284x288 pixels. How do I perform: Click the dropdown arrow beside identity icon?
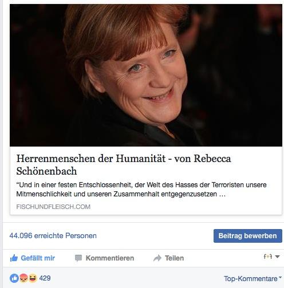tap(277, 257)
